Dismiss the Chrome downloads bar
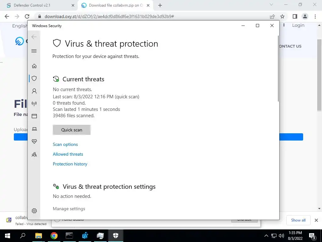This screenshot has height=242, width=322. click(x=316, y=220)
